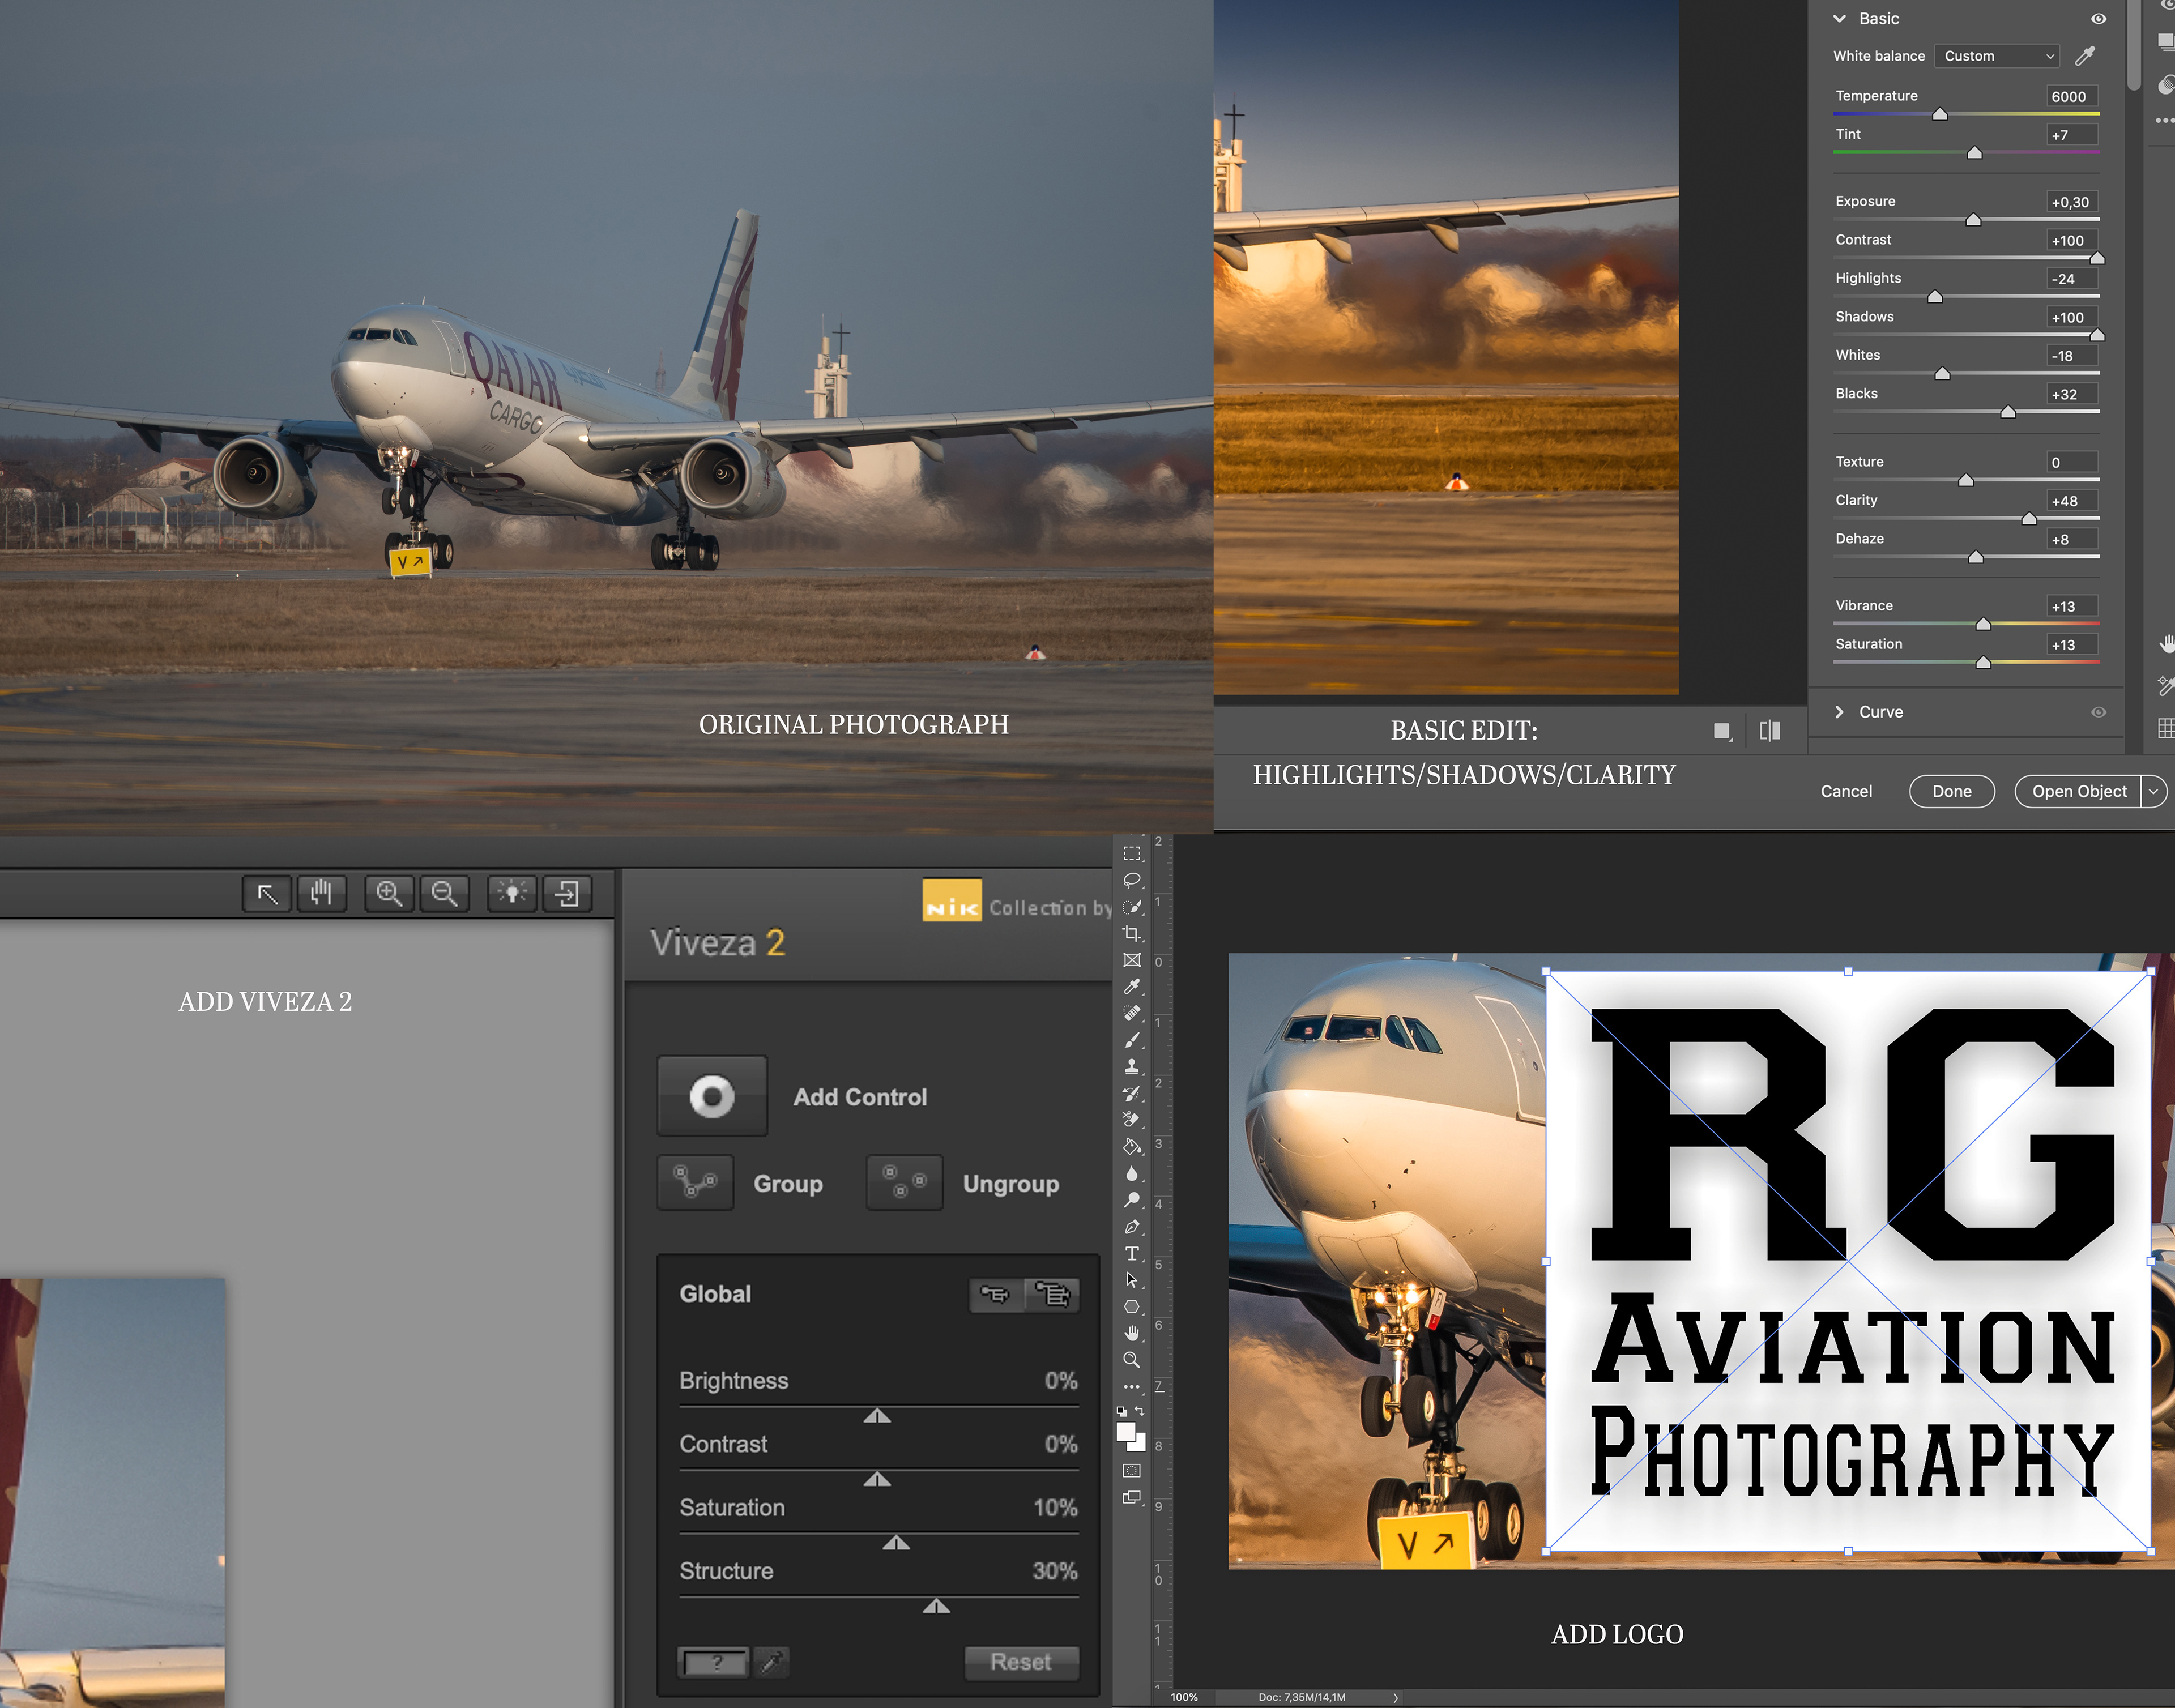Toggle Curve panel visibility eye

tap(2099, 712)
